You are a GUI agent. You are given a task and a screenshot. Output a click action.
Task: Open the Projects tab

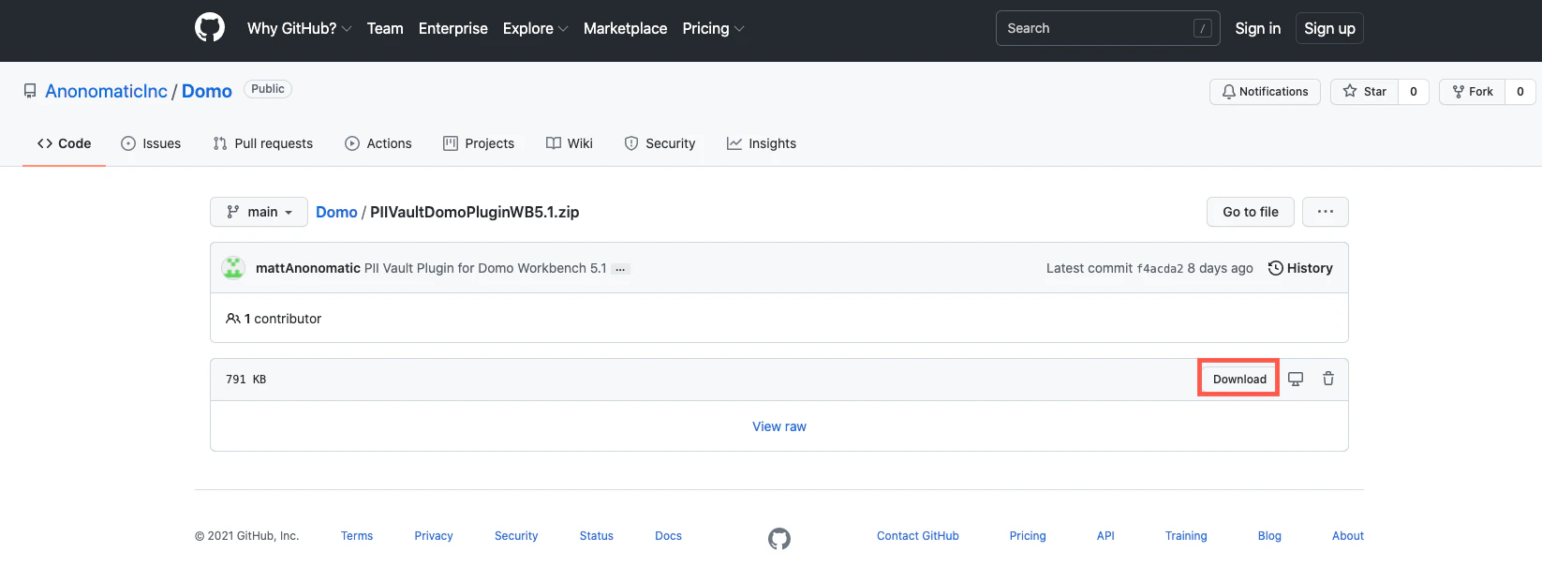point(479,143)
